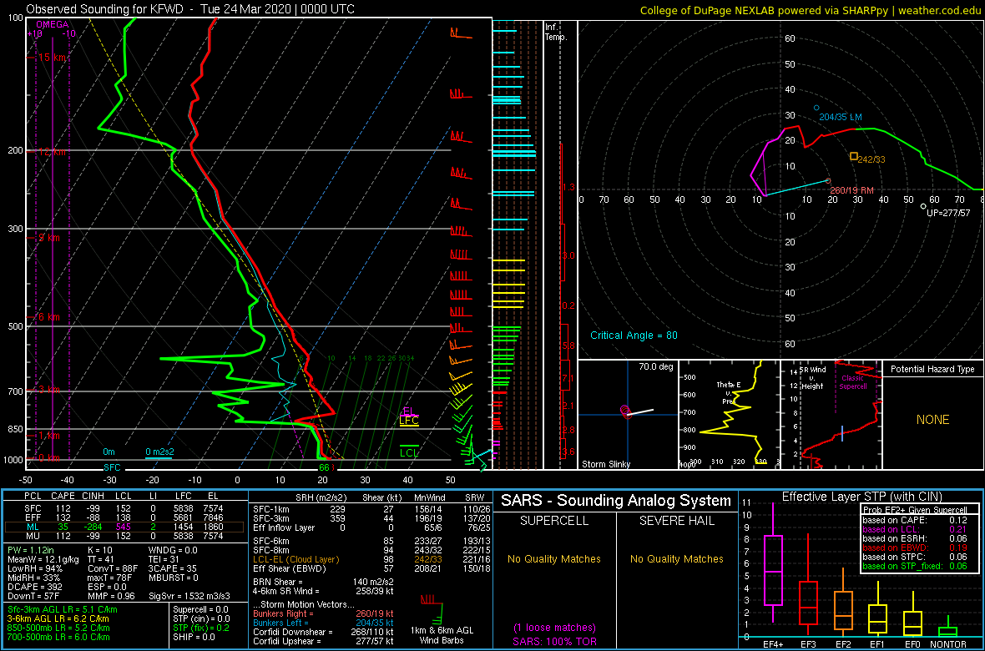985x651 pixels.
Task: Click the SFC-3km shear row
Action: coord(371,517)
